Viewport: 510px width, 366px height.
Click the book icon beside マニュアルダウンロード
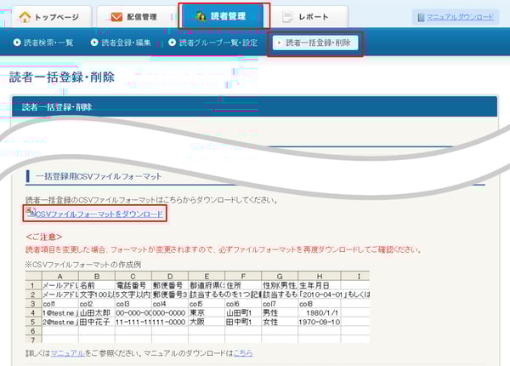[421, 17]
